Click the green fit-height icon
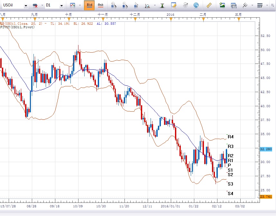This screenshot has height=216, width=276. click(162, 6)
